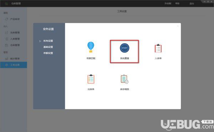Image resolution: width=214 pixels, height=132 pixels.
Task: Open 统计报表 in the main sidebar
Action: (x=15, y=59)
